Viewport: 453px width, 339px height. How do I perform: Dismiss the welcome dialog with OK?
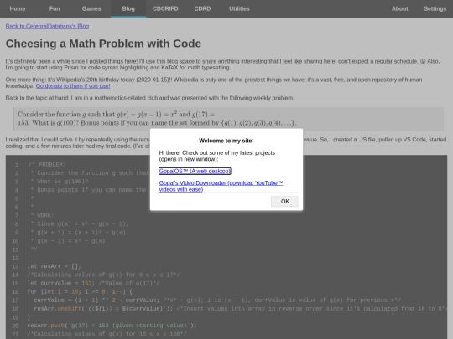(285, 201)
